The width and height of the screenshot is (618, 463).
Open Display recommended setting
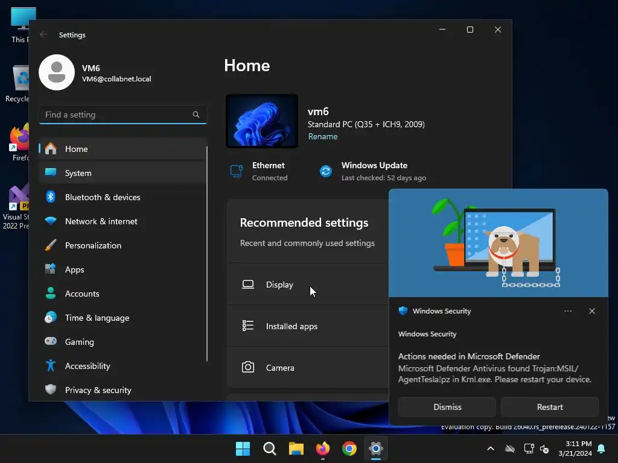pyautogui.click(x=307, y=285)
